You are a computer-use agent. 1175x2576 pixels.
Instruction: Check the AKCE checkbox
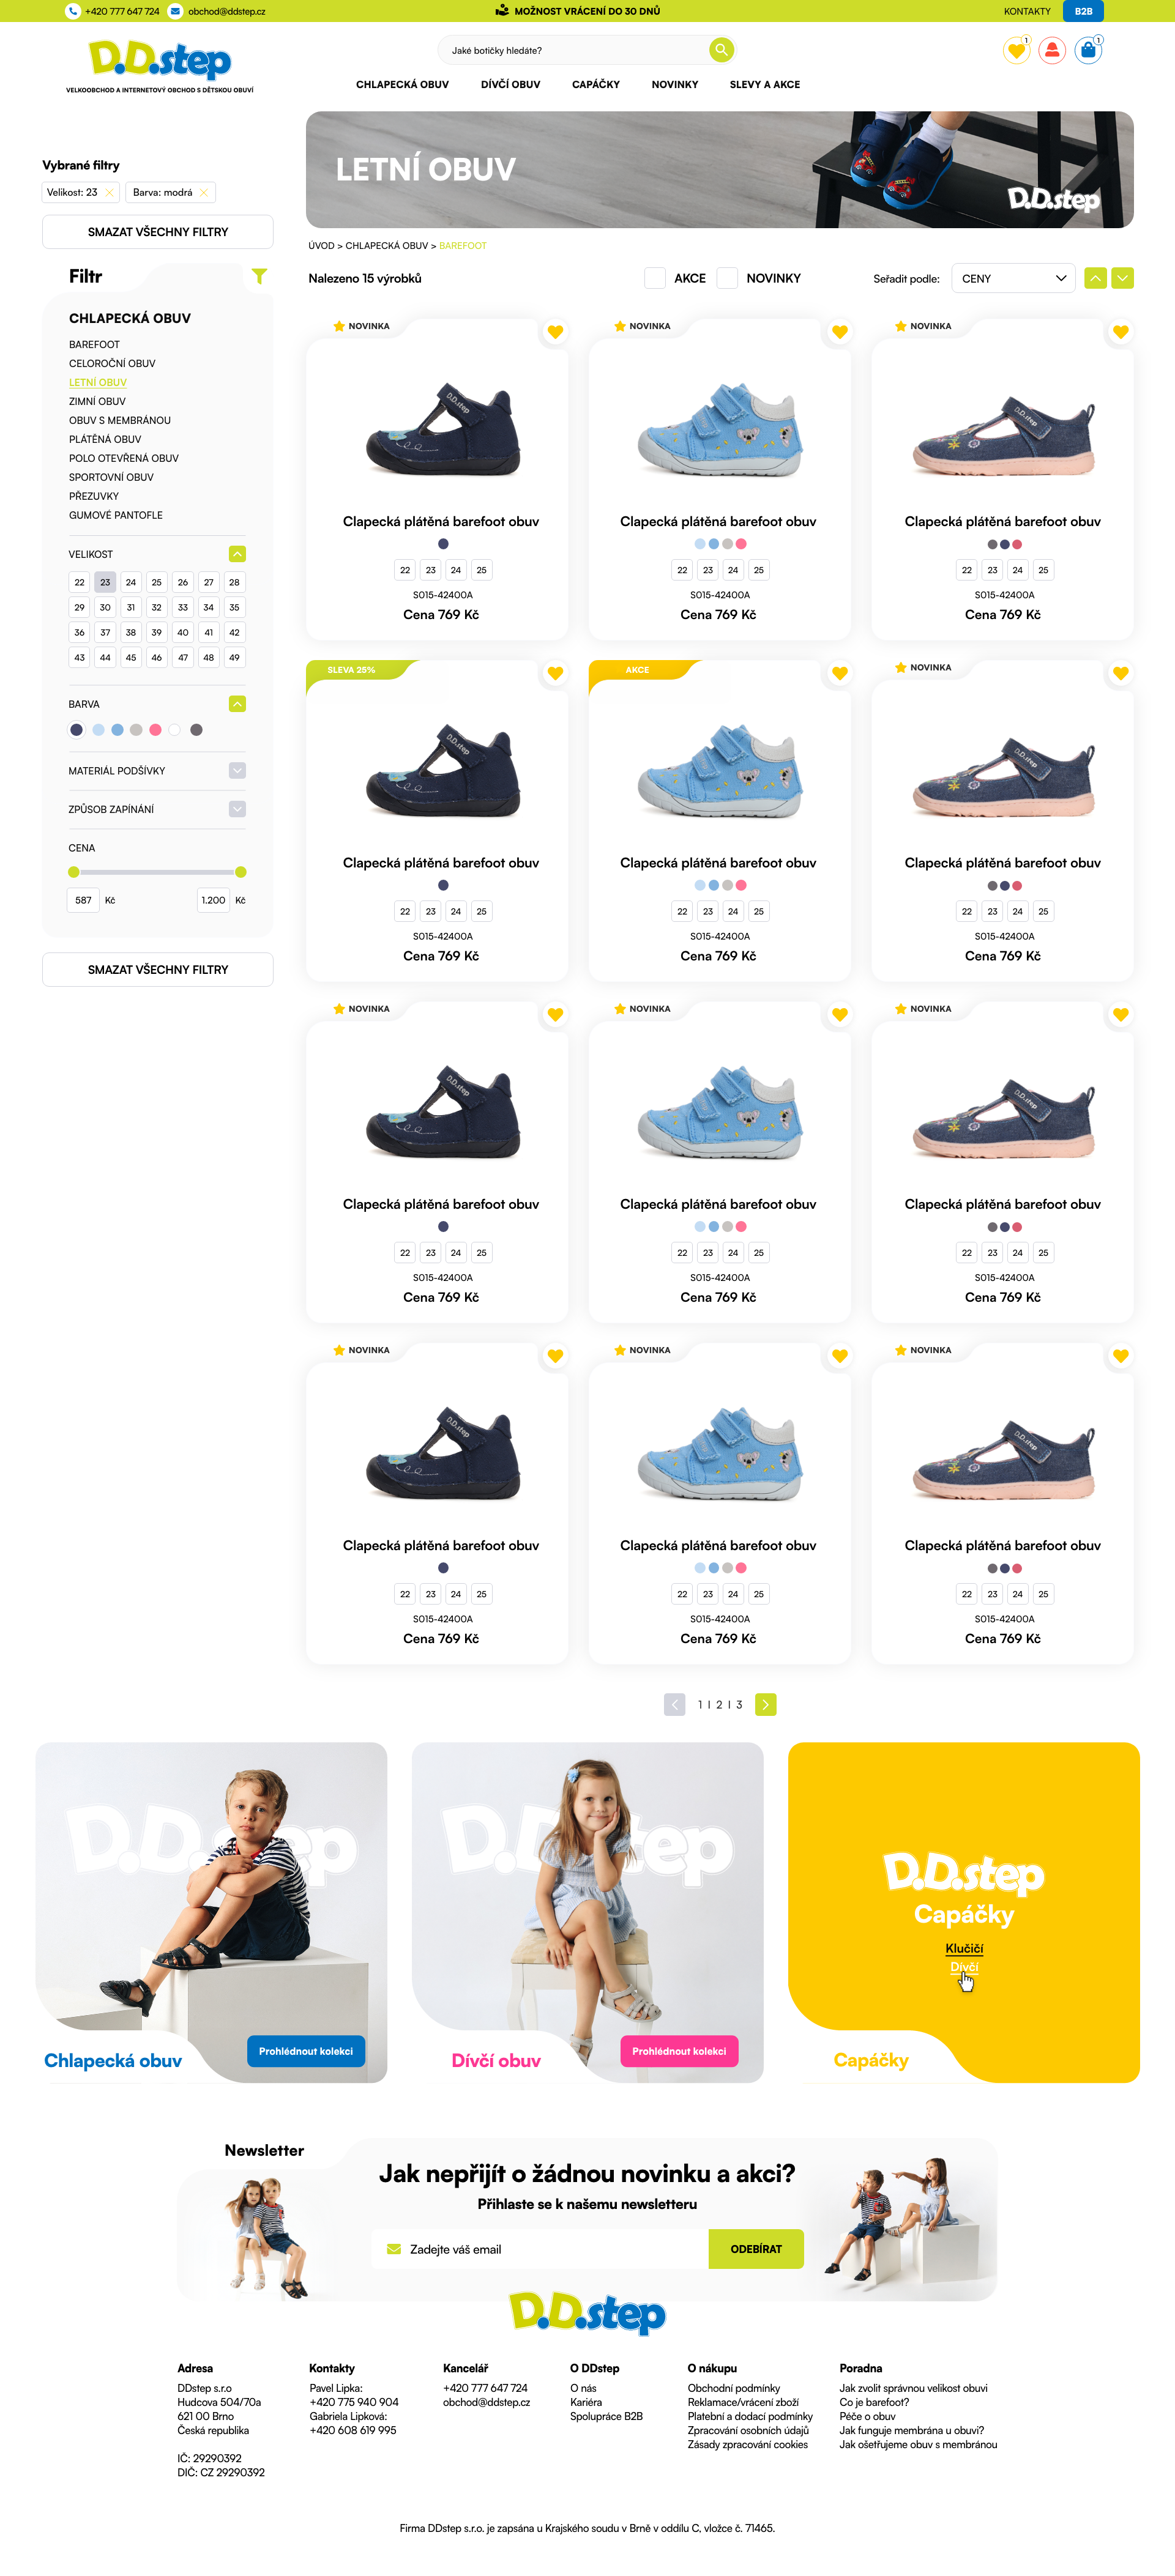click(655, 278)
